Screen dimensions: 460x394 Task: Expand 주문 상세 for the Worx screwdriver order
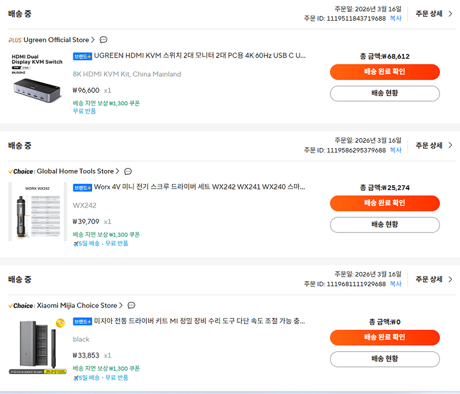click(x=434, y=145)
